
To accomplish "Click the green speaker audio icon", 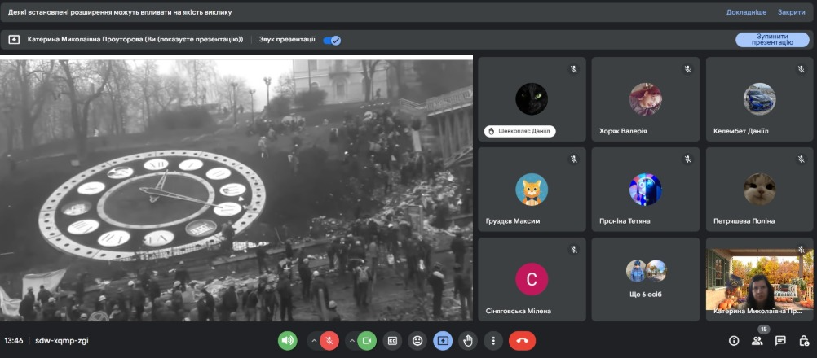I will click(x=288, y=341).
